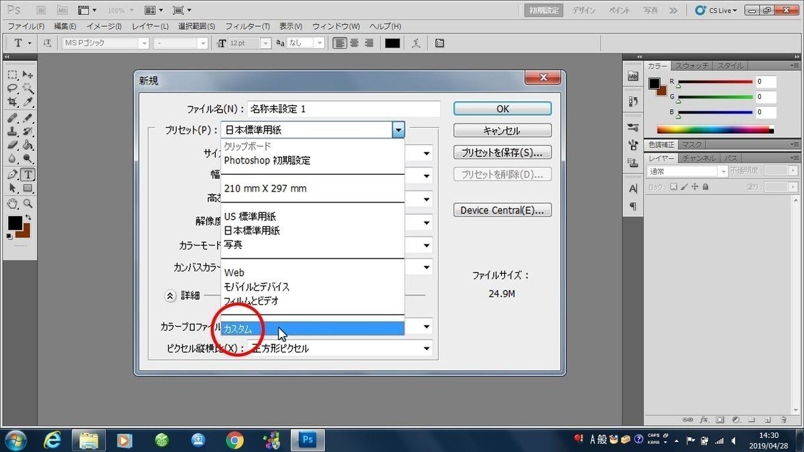The height and width of the screenshot is (452, 804).
Task: Delete layer with trash icon in Layers panel
Action: [785, 420]
